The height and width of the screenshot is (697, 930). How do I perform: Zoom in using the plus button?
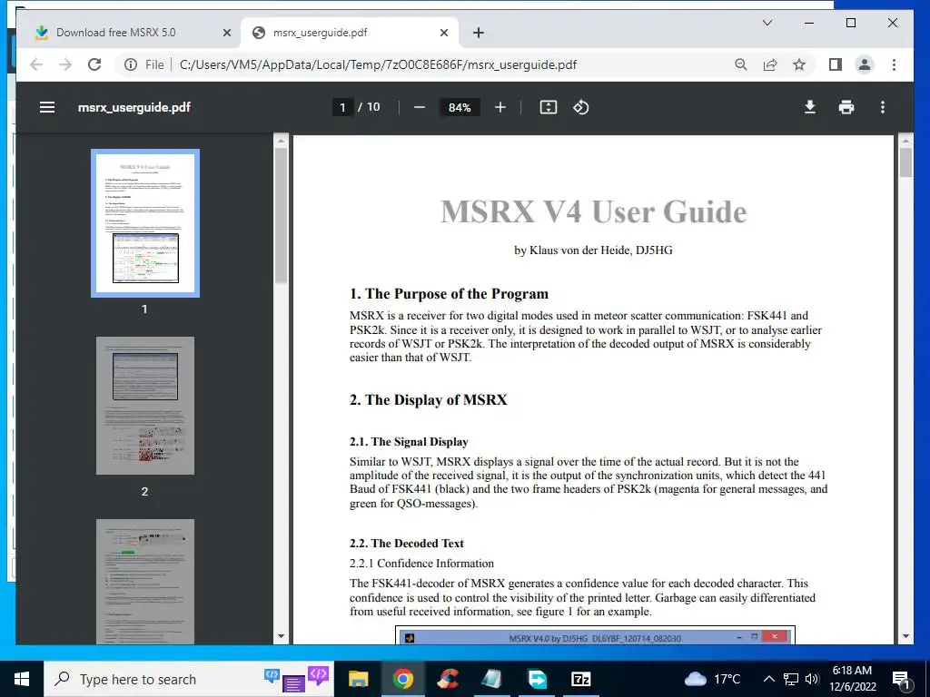pyautogui.click(x=500, y=107)
